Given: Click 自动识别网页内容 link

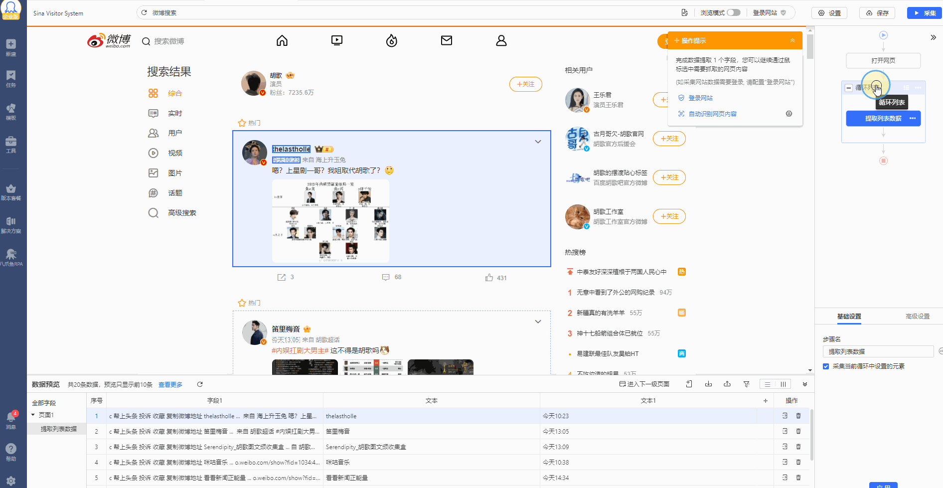Looking at the screenshot, I should tap(712, 114).
